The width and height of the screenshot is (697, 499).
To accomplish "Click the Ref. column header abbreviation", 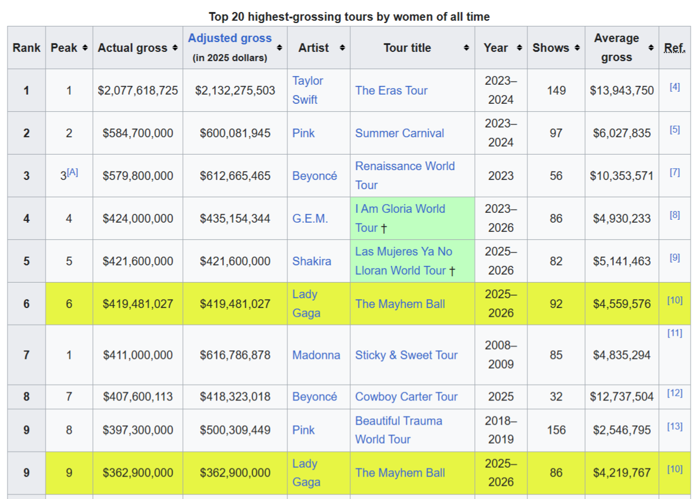I will click(674, 48).
